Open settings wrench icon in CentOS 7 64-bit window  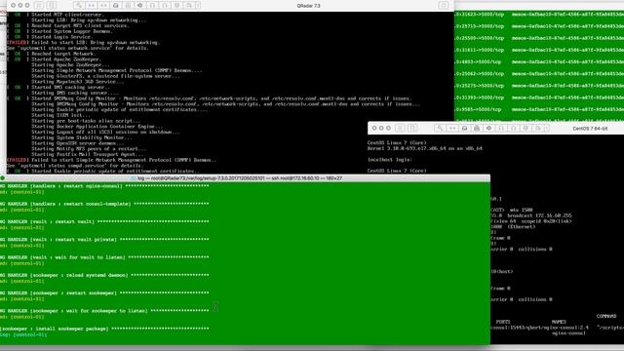coord(440,128)
